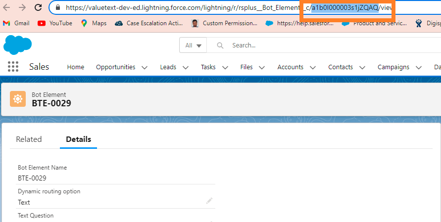Edit Dynamic routing option pencil icon
The width and height of the screenshot is (441, 222).
tap(209, 200)
